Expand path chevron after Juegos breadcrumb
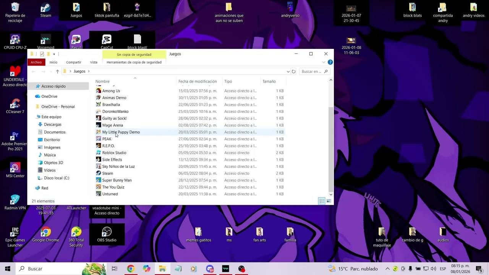Image resolution: width=489 pixels, height=275 pixels. 89,71
